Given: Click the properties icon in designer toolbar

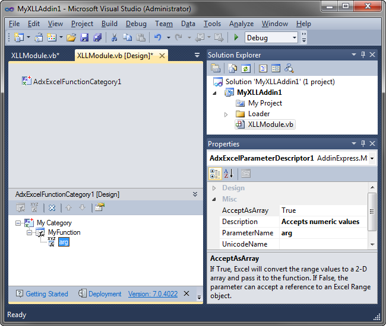Looking at the screenshot, I should coord(100,207).
